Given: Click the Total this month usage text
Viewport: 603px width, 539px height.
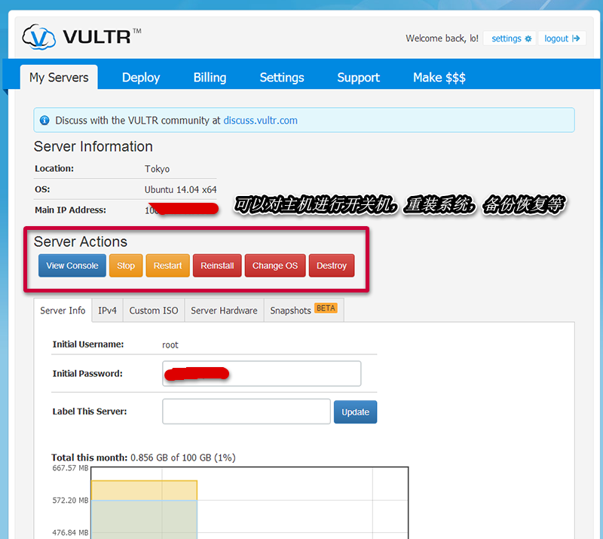Looking at the screenshot, I should pos(143,458).
